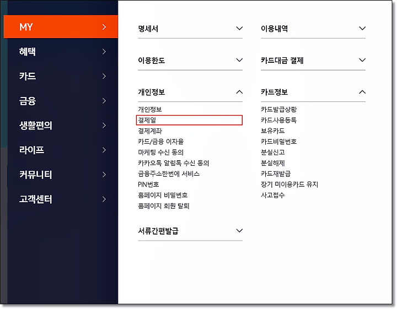Image resolution: width=397 pixels, height=309 pixels.
Task: Click the 명세서 section heading
Action: [x=148, y=29]
